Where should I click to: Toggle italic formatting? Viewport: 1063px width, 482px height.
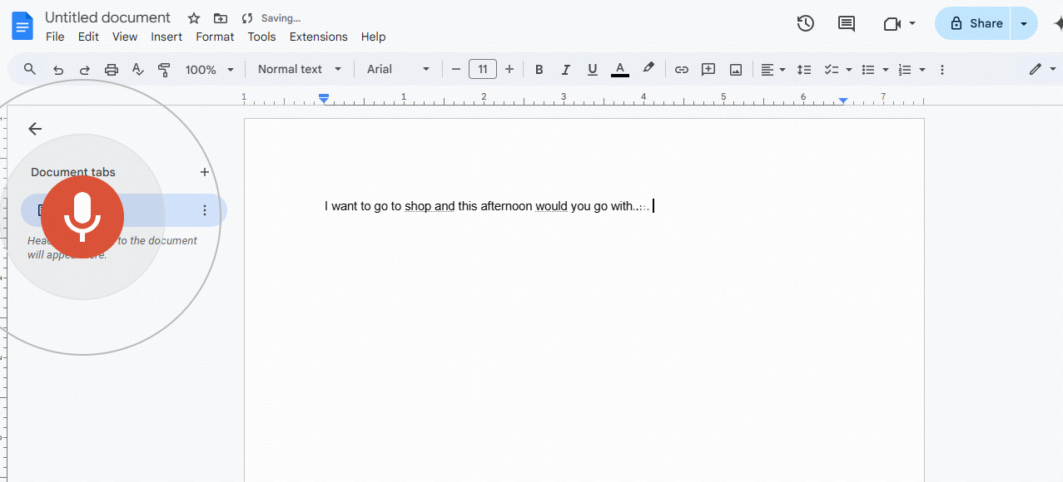click(x=565, y=69)
